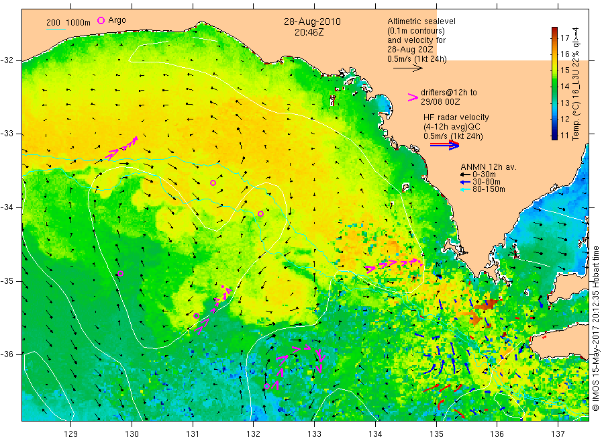Viewport: 604px width, 443px height.
Task: Click the longitude axis label '130'
Action: (x=132, y=434)
